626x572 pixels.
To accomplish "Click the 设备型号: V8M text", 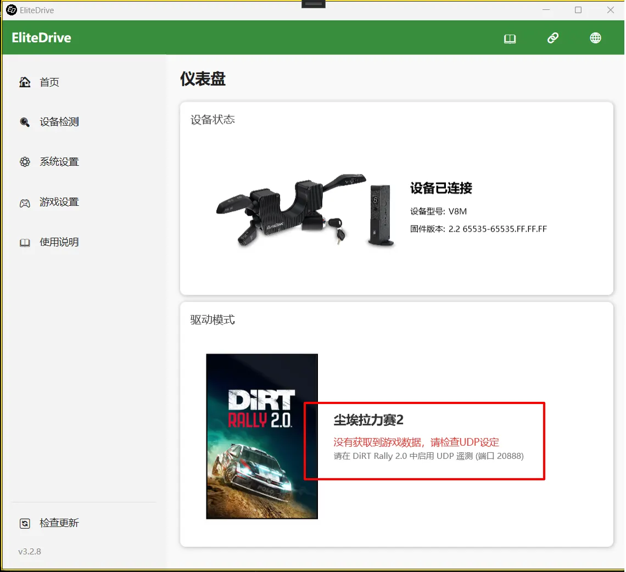I will click(438, 211).
